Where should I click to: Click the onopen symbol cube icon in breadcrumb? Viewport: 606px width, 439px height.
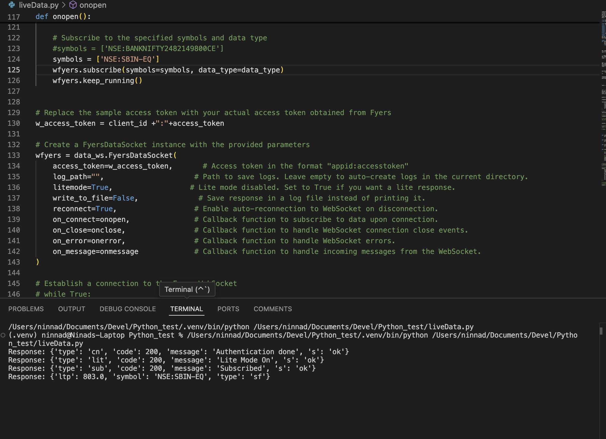73,5
